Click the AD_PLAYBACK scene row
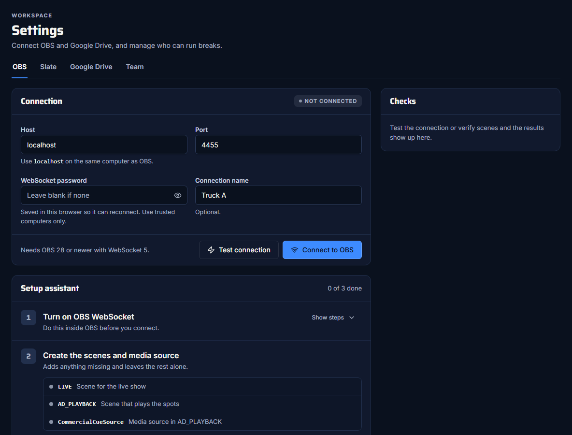572x435 pixels. point(202,404)
